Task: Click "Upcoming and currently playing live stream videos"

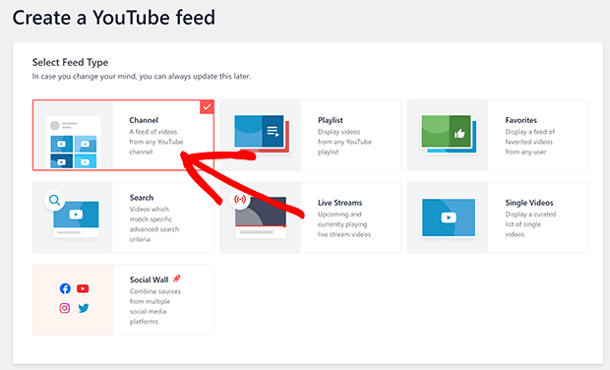Action: pos(344,224)
